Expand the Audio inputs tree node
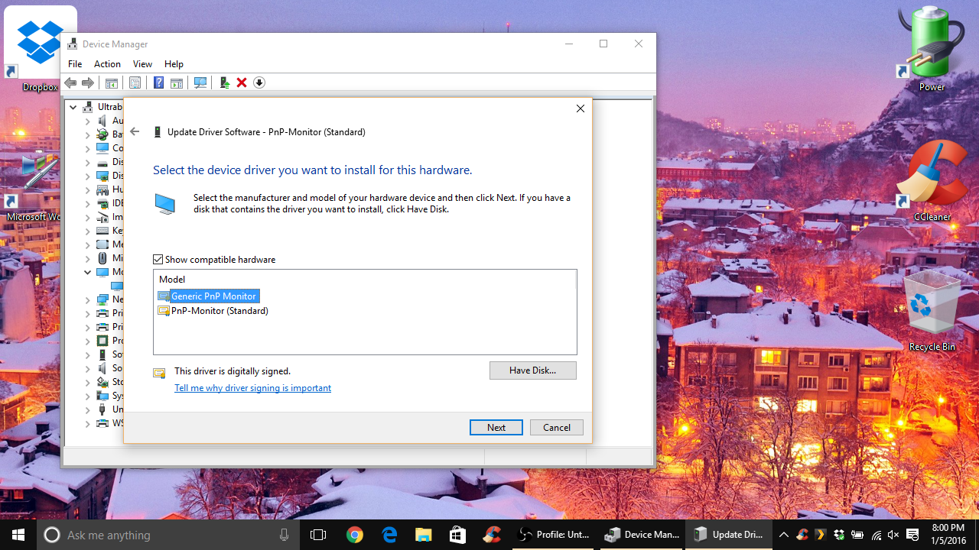Image resolution: width=979 pixels, height=550 pixels. pyautogui.click(x=88, y=121)
